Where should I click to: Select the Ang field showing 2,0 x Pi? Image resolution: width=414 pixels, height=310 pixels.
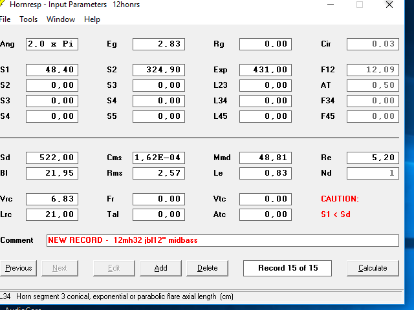(x=52, y=44)
